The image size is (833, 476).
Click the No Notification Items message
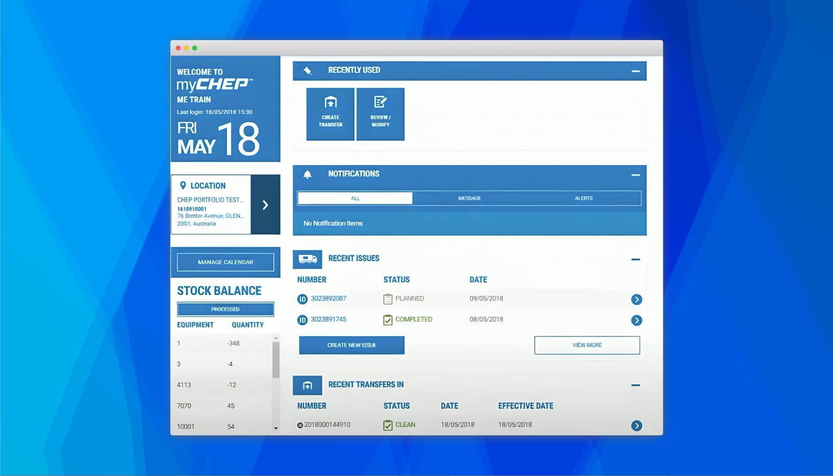pos(333,223)
